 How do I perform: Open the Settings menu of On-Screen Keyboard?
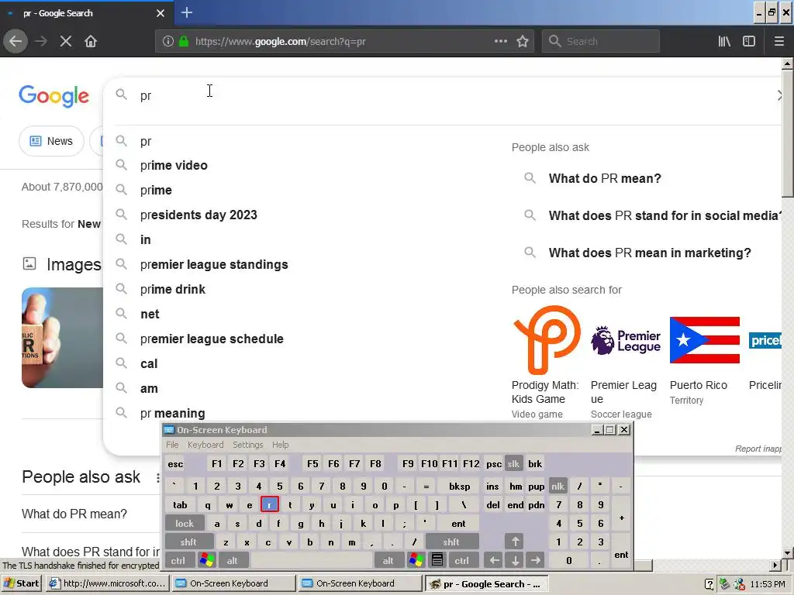247,445
